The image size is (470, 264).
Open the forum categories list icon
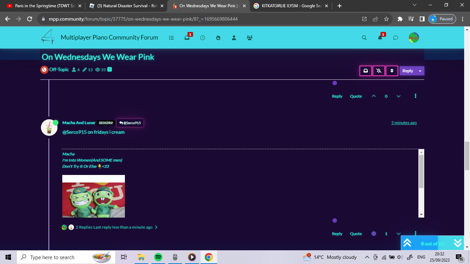click(171, 38)
